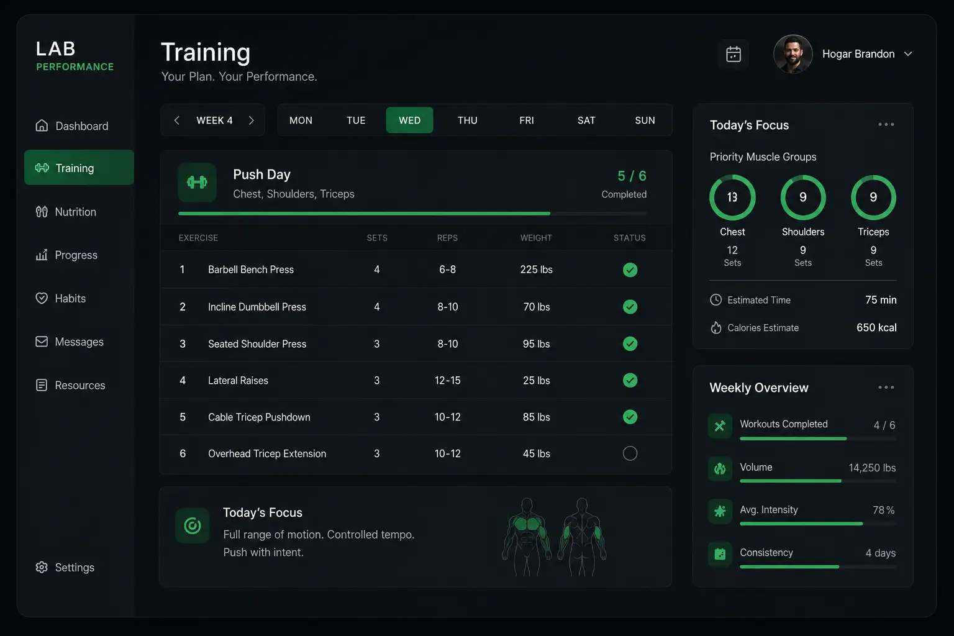Click the Chest progress ring
This screenshot has height=636, width=954.
coord(732,198)
